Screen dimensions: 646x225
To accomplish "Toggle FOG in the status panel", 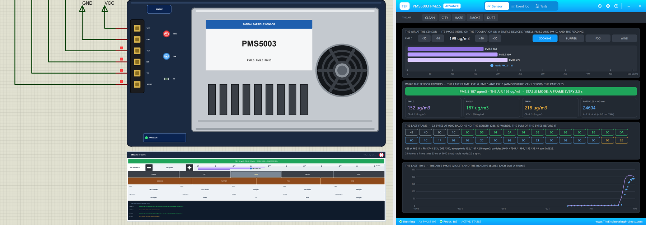I will click(x=288, y=181).
